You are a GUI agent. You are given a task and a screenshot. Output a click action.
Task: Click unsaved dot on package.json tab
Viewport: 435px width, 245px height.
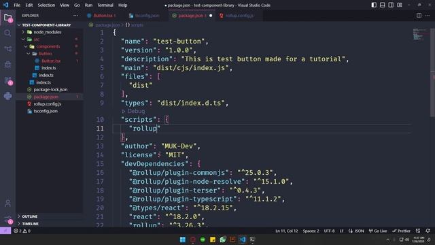click(211, 16)
